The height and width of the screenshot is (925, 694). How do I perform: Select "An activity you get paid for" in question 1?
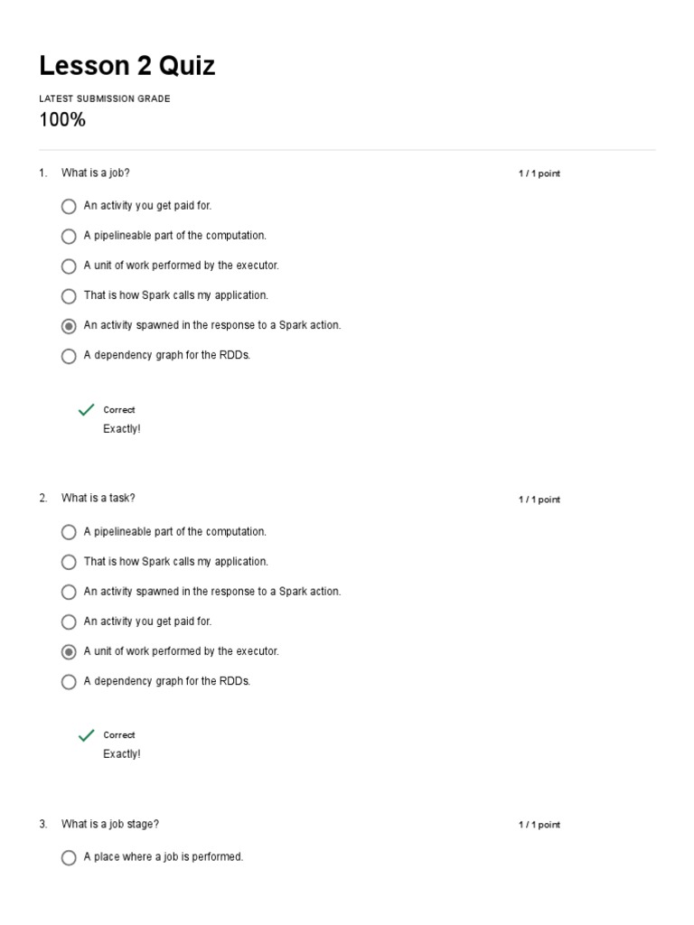click(69, 206)
